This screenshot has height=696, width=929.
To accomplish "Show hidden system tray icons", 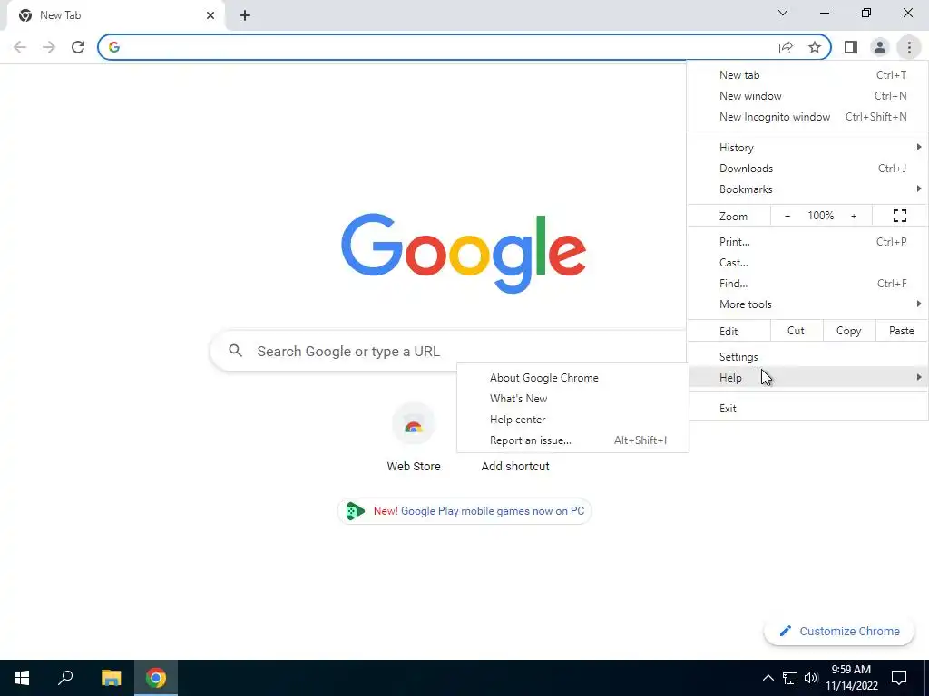I will pos(768,678).
